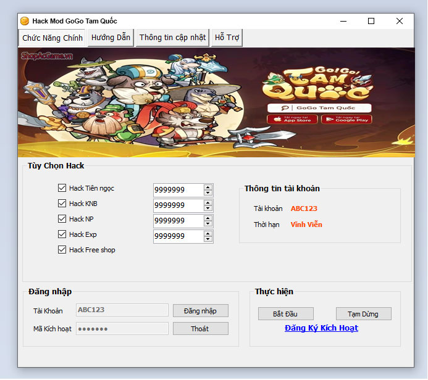Toggle the Hack Free shop checkbox
Screen dimensions: 428x380
point(62,250)
